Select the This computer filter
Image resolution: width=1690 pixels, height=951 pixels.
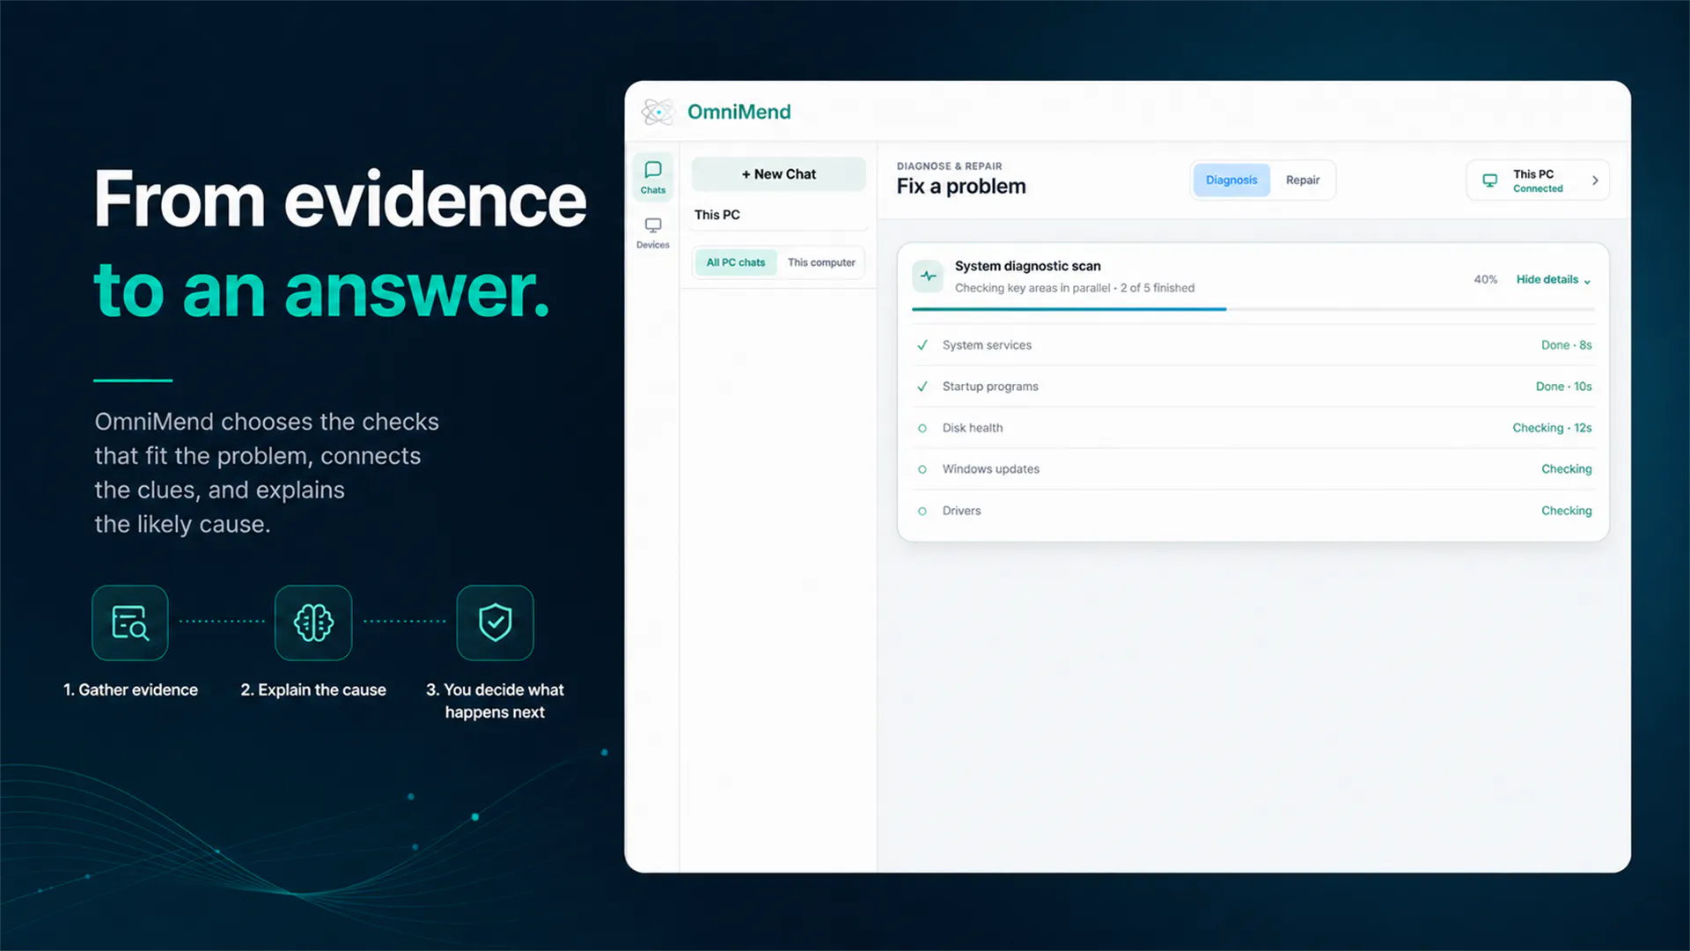(821, 262)
